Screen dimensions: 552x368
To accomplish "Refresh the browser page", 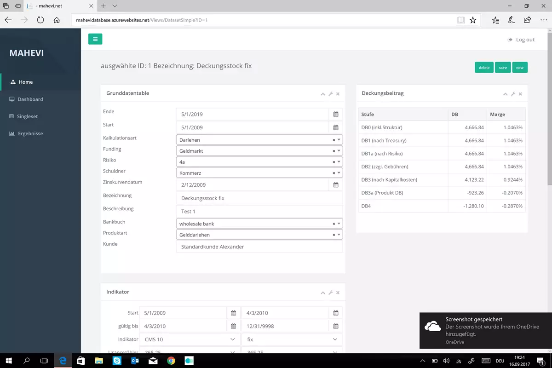I will 40,20.
